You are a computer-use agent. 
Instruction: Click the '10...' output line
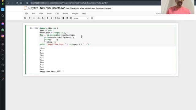[x=43, y=48]
